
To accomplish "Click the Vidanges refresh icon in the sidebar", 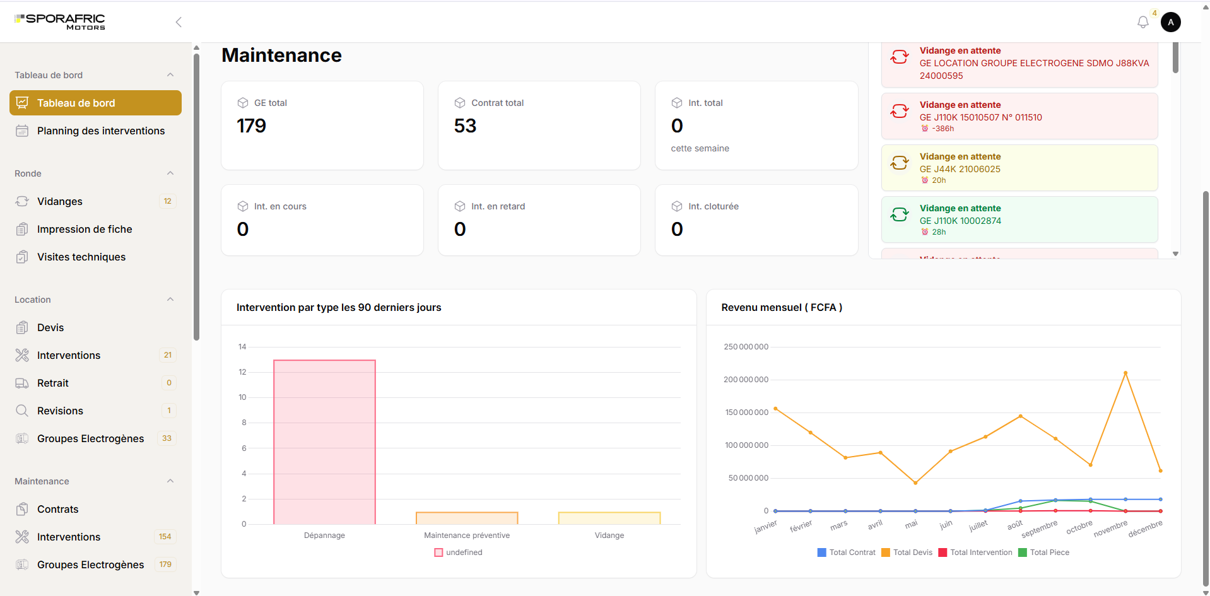I will pos(22,201).
